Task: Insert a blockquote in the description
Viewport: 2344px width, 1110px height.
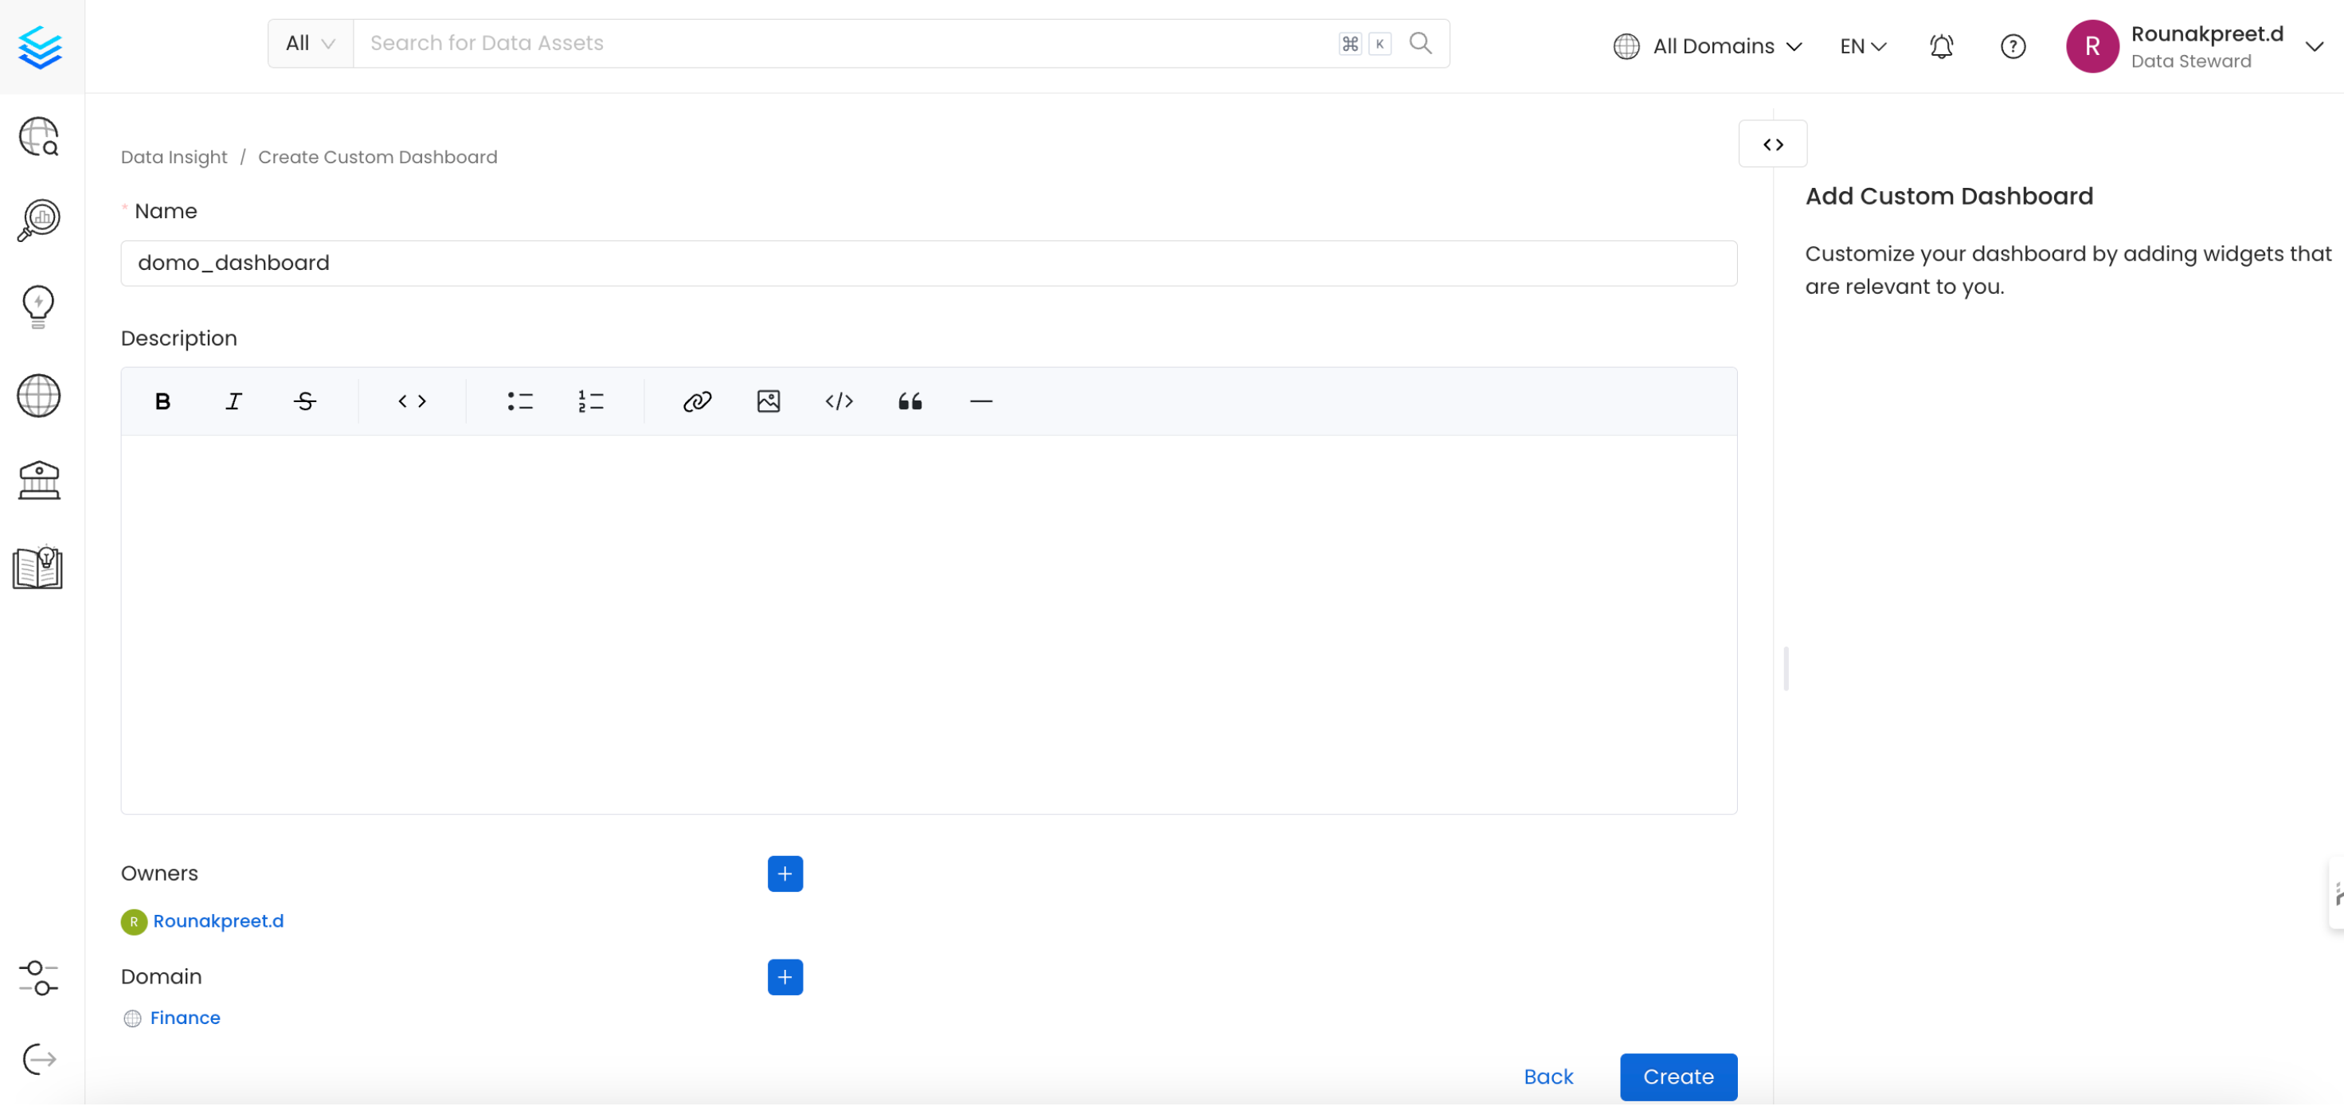Action: [x=910, y=401]
